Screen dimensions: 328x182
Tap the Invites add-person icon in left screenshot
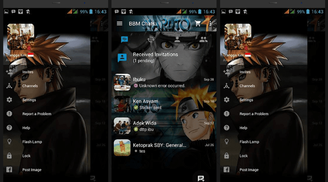click(9, 72)
